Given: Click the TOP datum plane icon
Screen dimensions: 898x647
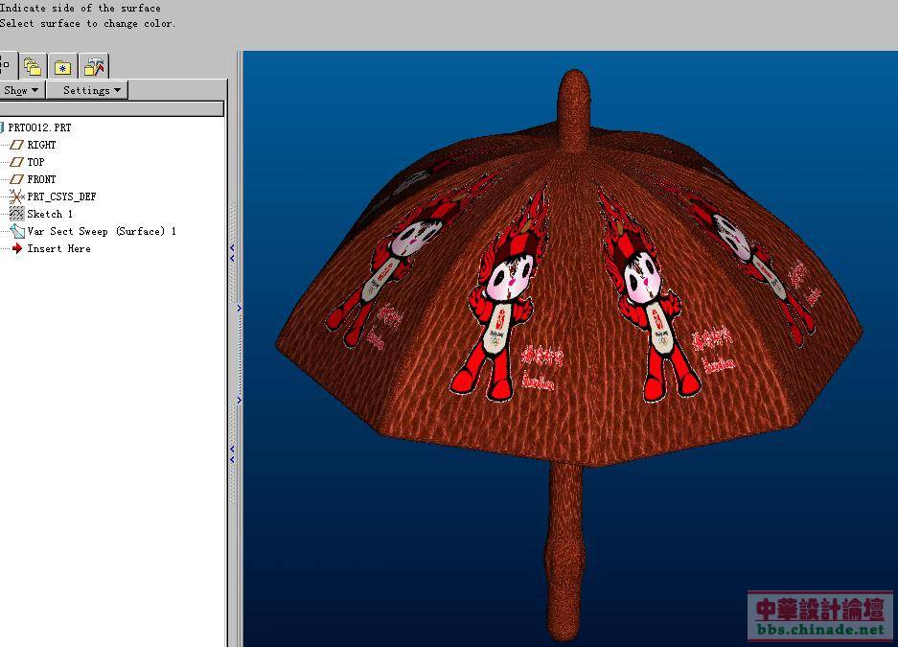Looking at the screenshot, I should (x=16, y=162).
